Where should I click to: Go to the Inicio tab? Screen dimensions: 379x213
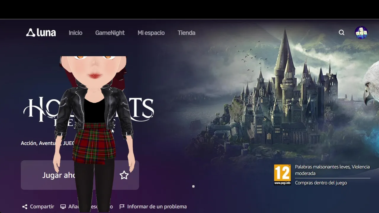pyautogui.click(x=76, y=33)
